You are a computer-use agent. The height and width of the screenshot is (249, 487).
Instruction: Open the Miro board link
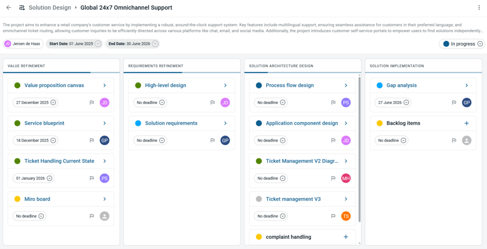(x=37, y=199)
